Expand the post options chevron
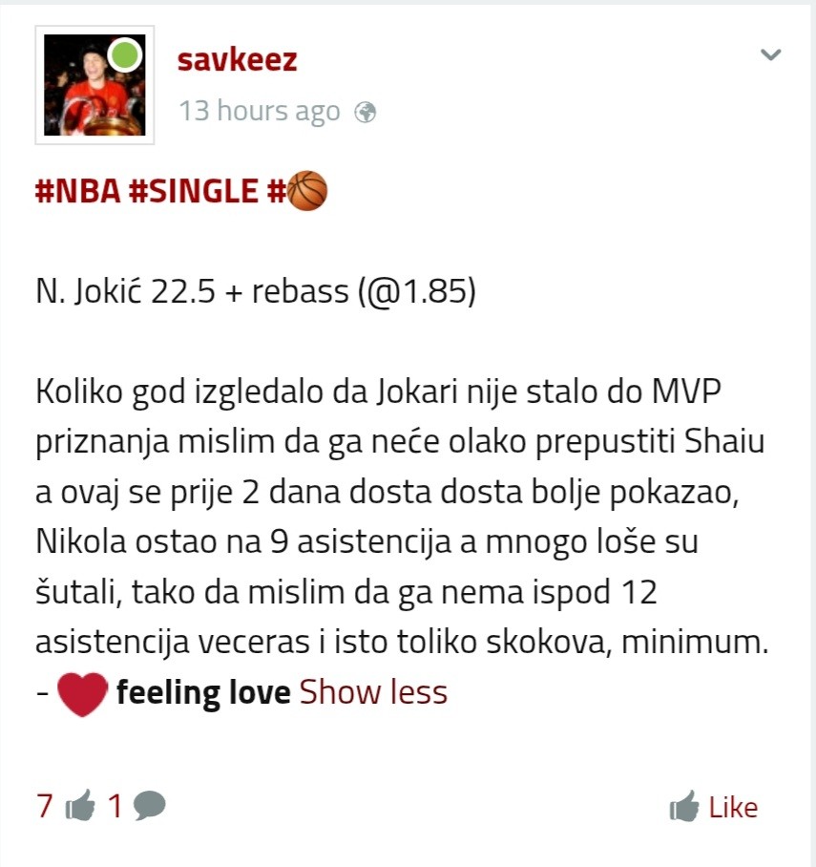Screen dimensions: 816x867 [771, 54]
